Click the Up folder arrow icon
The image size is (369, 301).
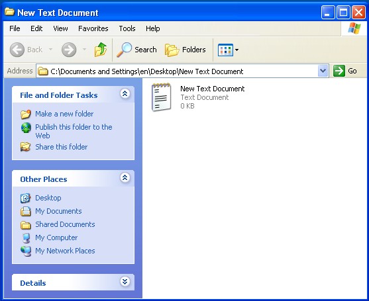[x=101, y=50]
